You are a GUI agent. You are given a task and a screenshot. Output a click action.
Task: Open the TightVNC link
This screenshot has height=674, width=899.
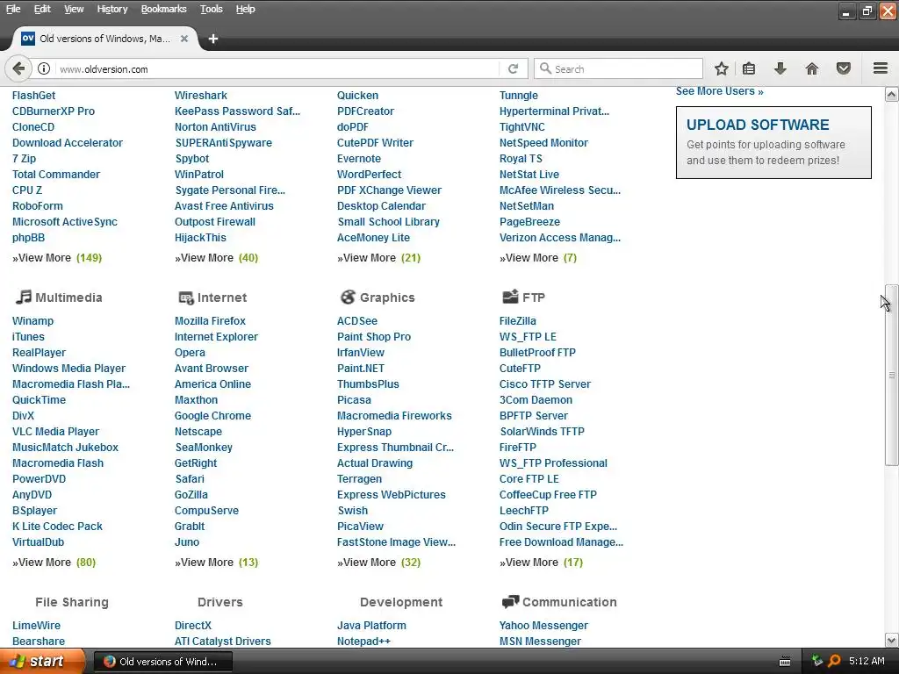point(521,127)
